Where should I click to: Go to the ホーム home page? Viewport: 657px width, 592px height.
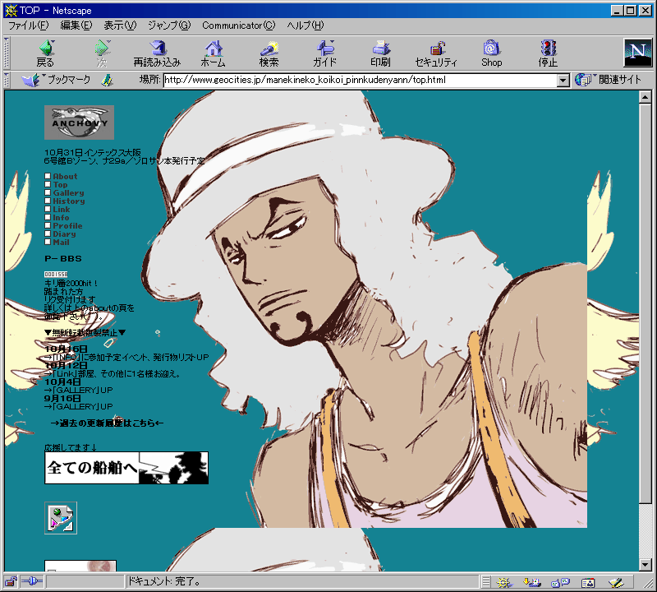[214, 53]
